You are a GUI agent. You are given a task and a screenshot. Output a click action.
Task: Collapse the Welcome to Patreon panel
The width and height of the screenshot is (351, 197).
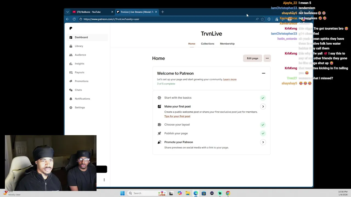264,73
